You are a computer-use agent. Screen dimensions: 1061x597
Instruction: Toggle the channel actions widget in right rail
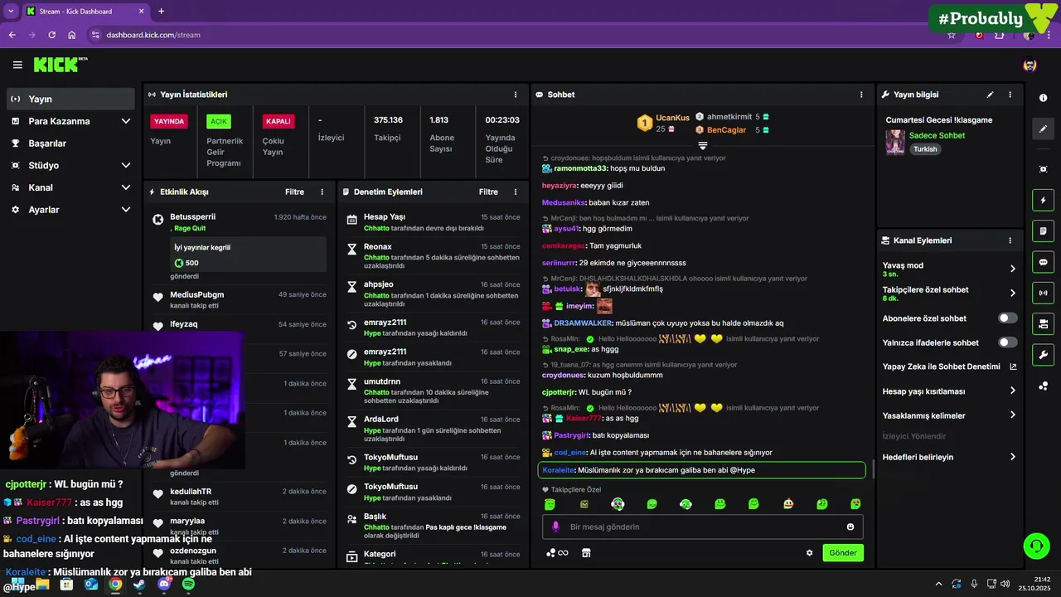click(1043, 323)
